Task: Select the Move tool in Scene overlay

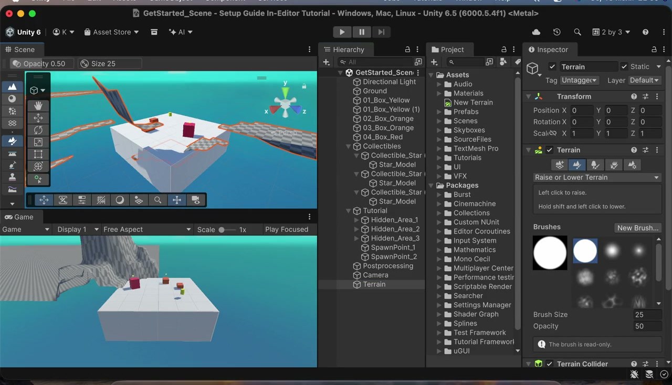Action: click(x=38, y=117)
